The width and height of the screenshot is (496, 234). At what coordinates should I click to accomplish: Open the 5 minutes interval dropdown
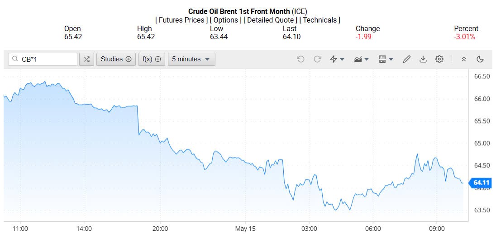tap(191, 59)
